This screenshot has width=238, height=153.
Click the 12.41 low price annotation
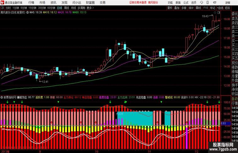point(45,82)
